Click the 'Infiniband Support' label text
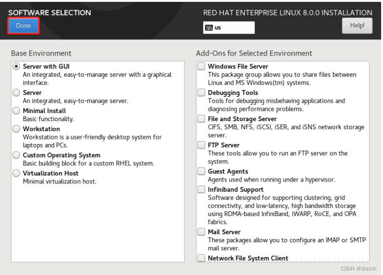The image size is (383, 275). [236, 189]
